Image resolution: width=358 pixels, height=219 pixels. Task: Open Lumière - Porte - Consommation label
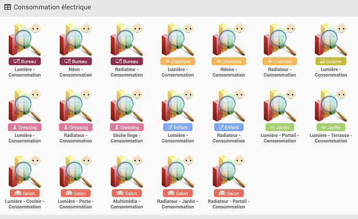(x=76, y=204)
